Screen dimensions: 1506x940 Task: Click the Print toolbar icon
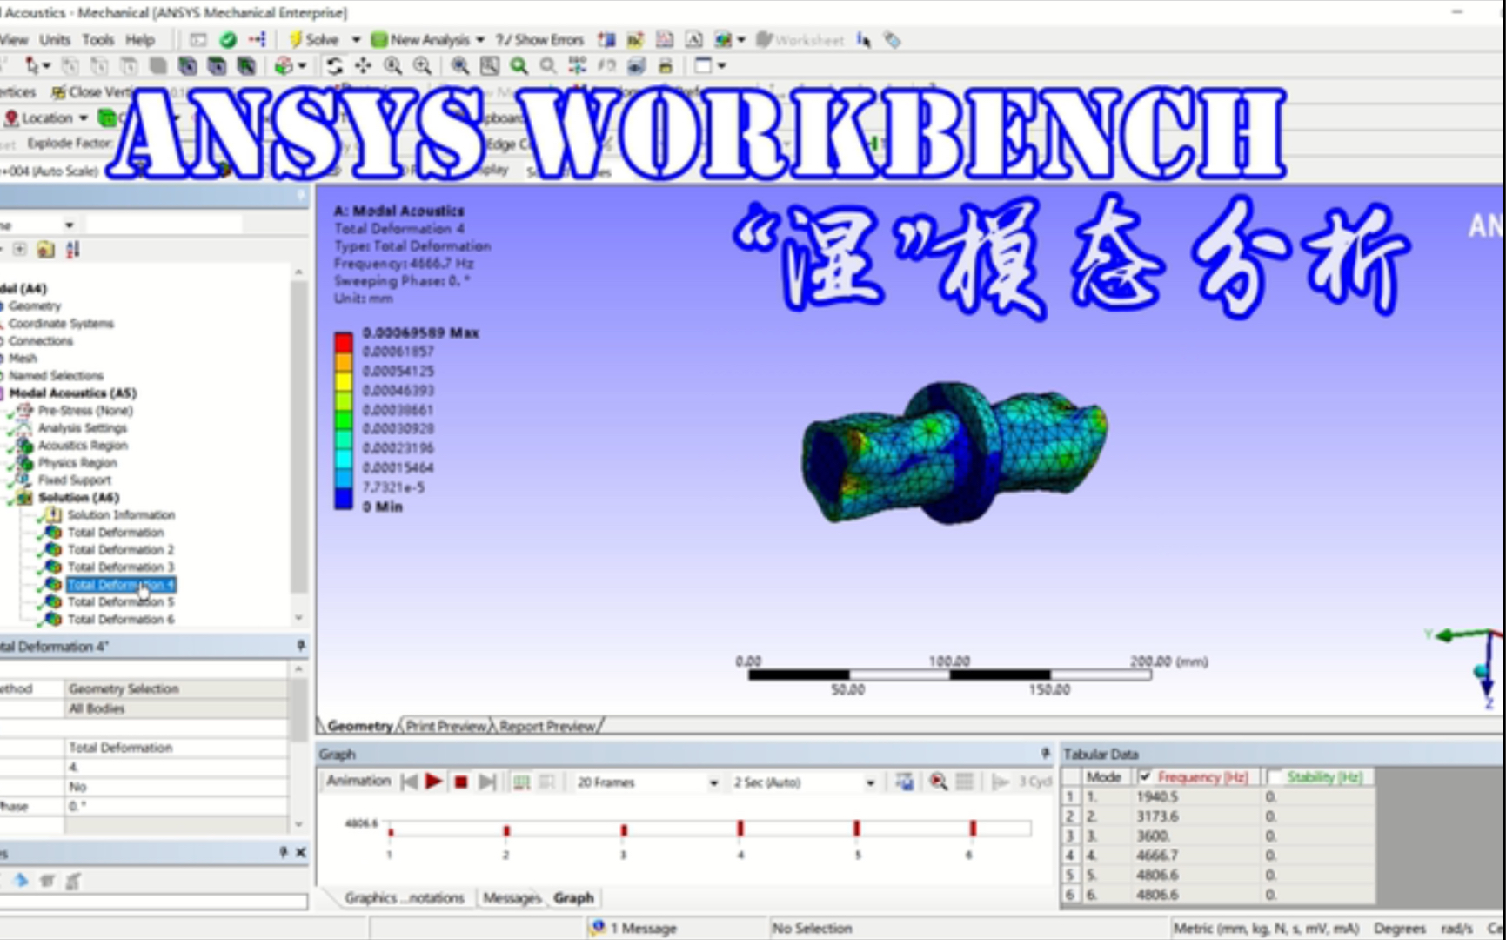[x=666, y=65]
